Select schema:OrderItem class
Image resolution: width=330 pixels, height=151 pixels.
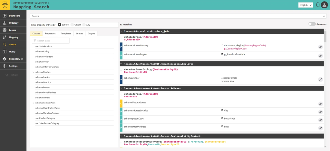pyautogui.click(x=44, y=57)
